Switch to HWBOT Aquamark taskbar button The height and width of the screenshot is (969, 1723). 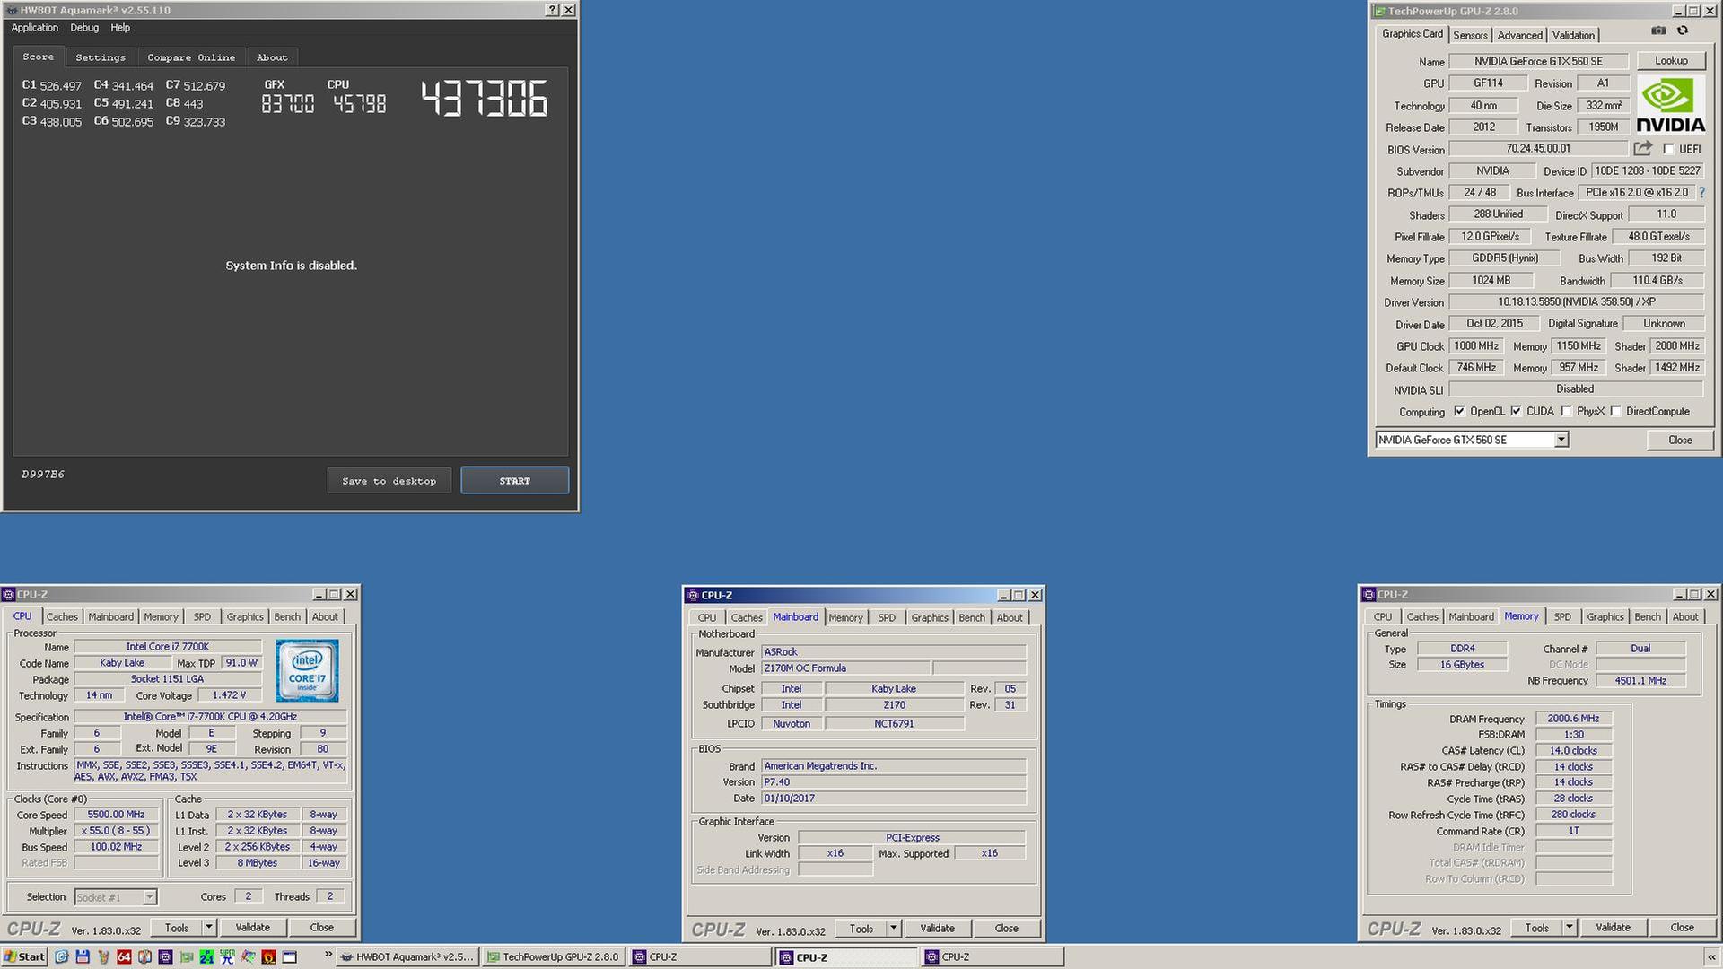[408, 956]
